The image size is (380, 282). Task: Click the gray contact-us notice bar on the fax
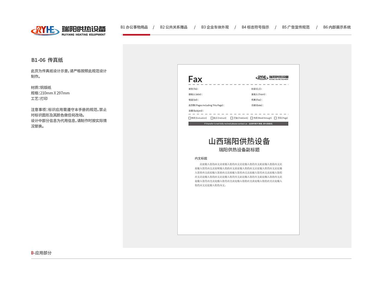coord(238,123)
